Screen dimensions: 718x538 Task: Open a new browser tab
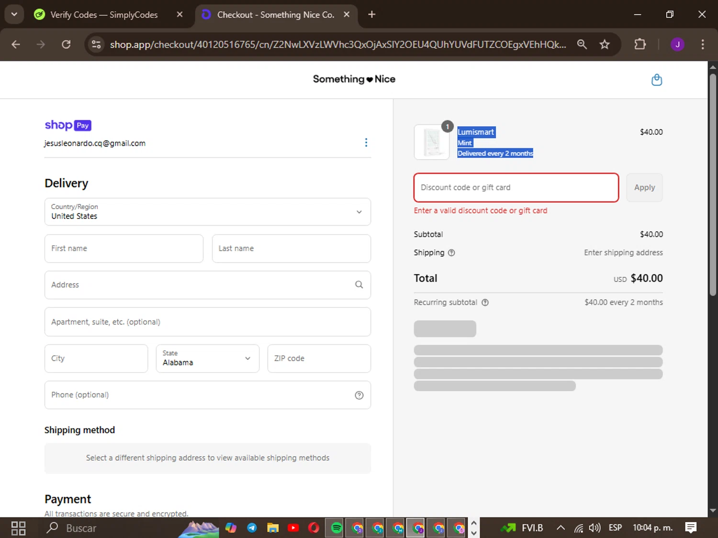tap(372, 14)
